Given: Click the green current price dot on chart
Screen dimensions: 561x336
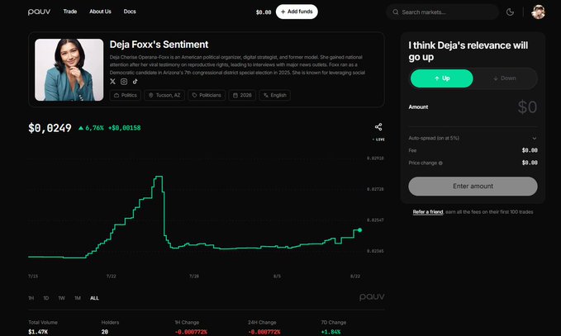Looking at the screenshot, I should (x=359, y=230).
